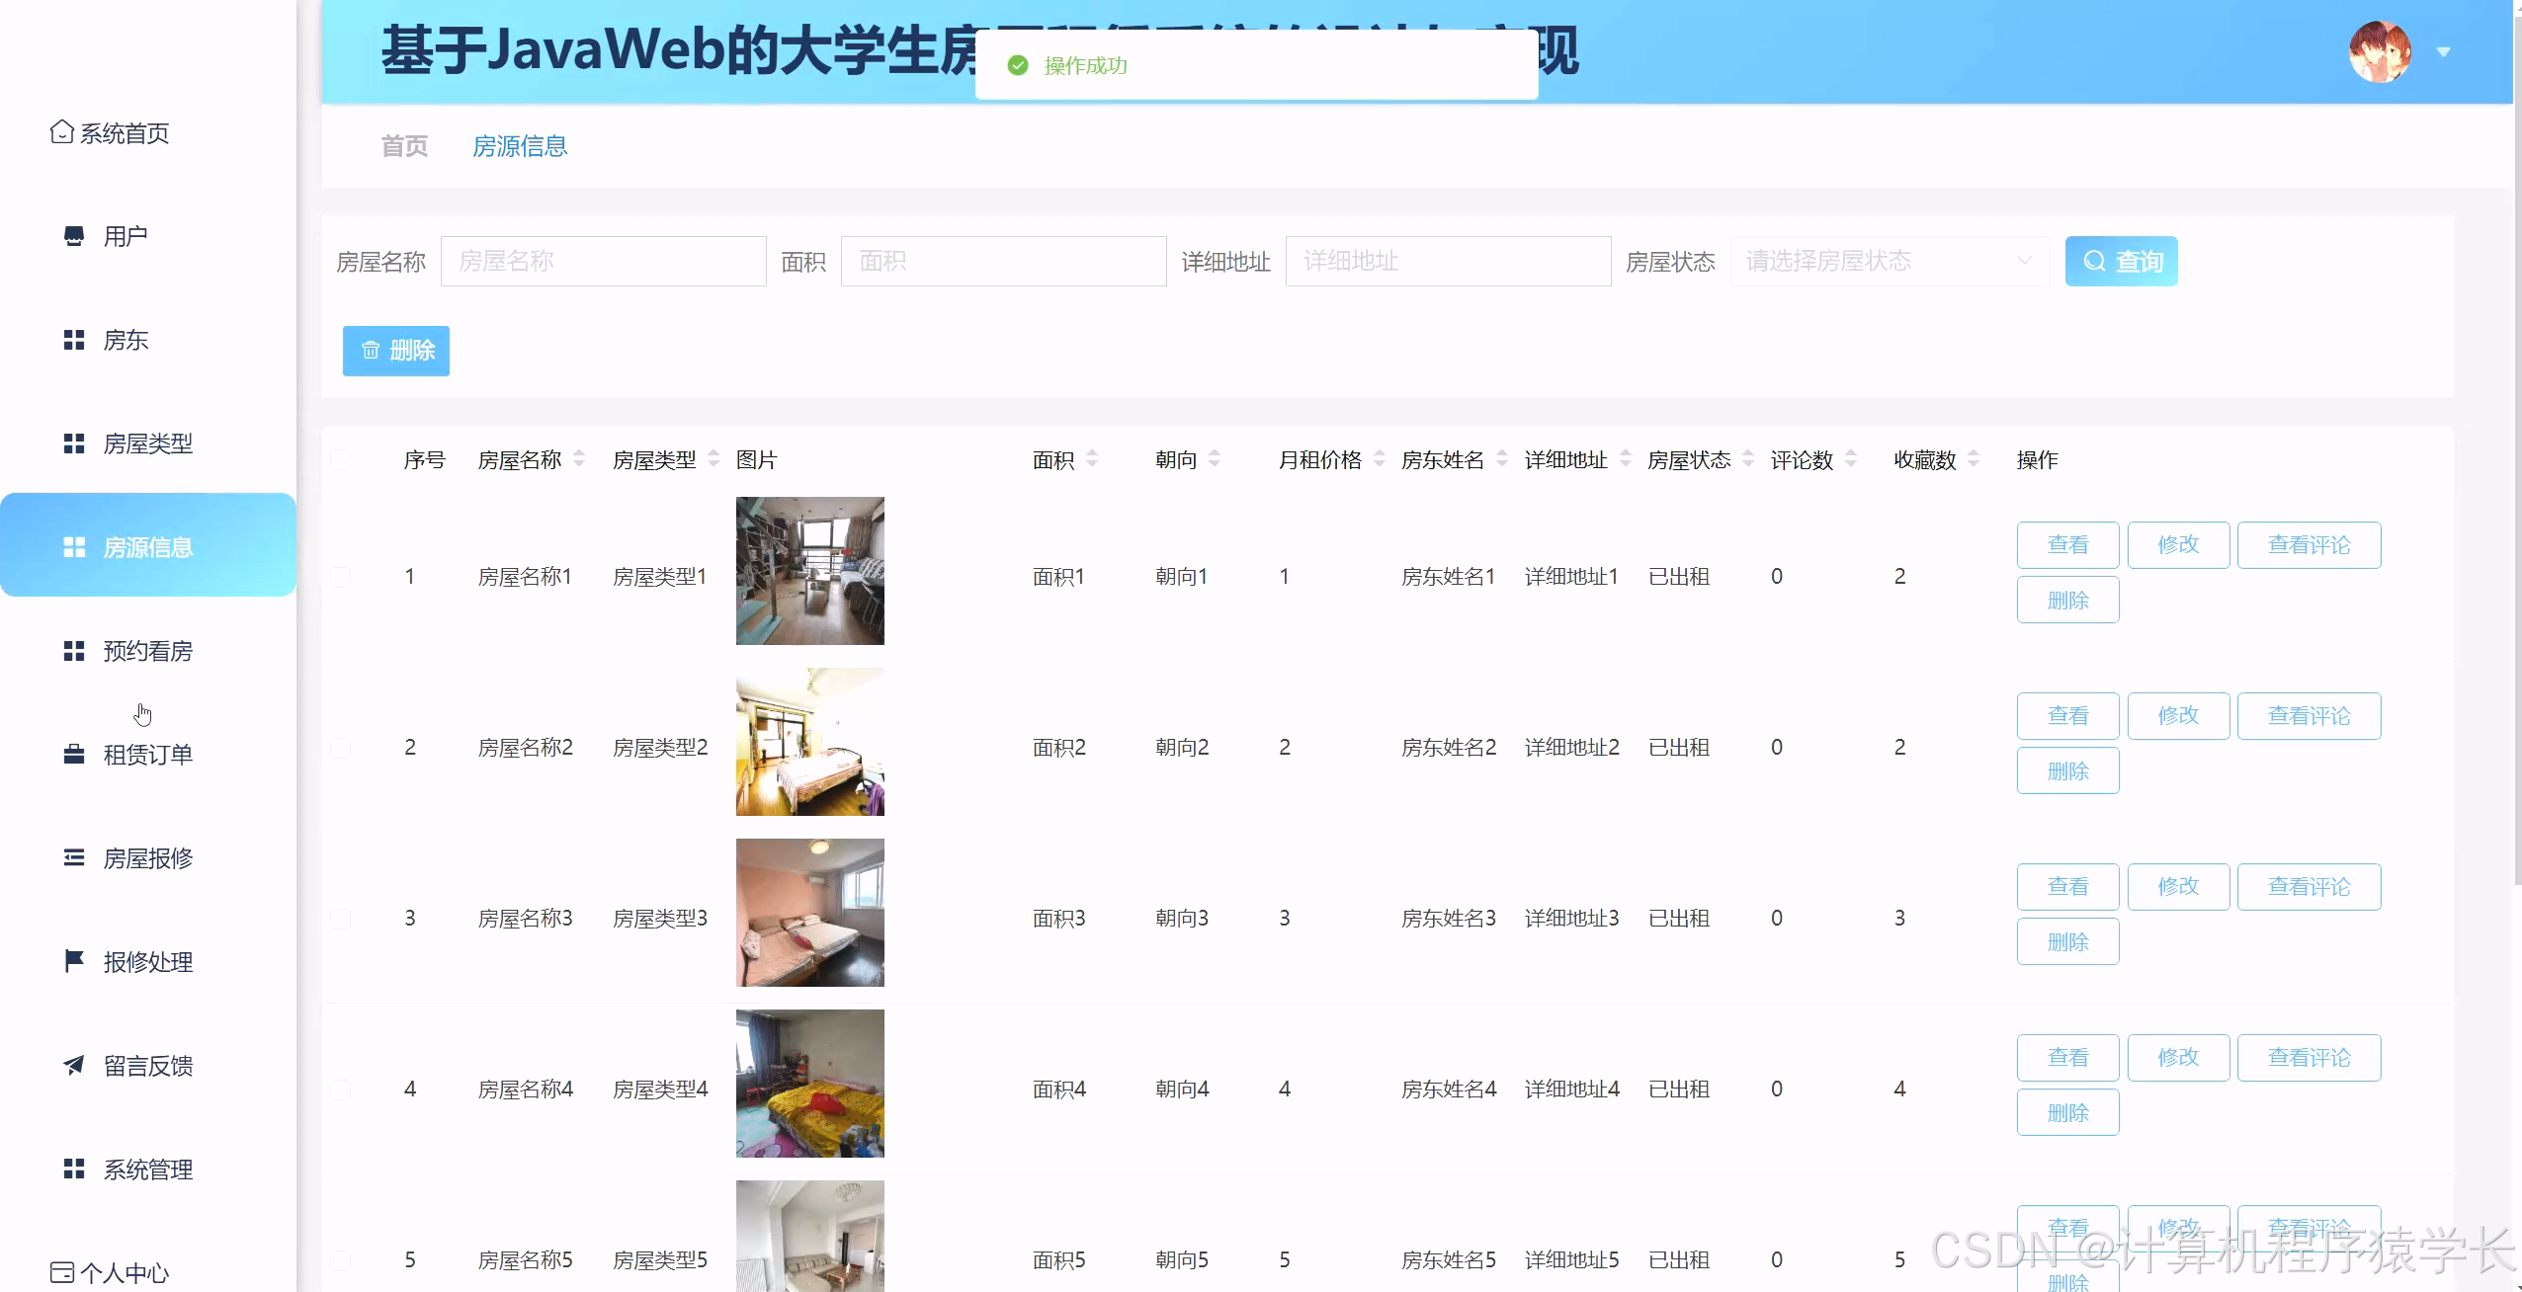This screenshot has height=1292, width=2522.
Task: Sort by 房屋名称 column arrows
Action: pos(579,458)
